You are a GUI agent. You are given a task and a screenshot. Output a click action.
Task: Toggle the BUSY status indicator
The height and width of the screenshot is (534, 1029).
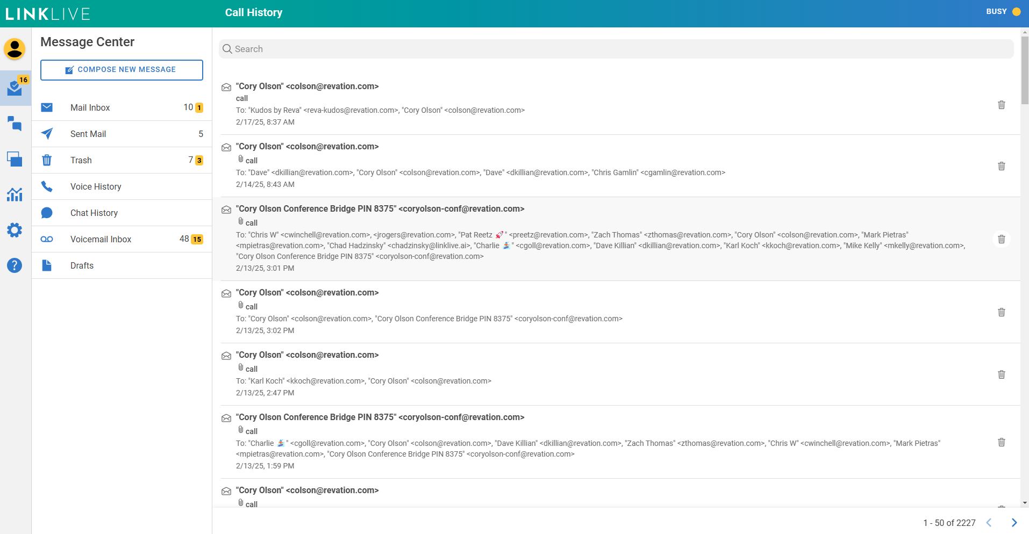point(1003,12)
